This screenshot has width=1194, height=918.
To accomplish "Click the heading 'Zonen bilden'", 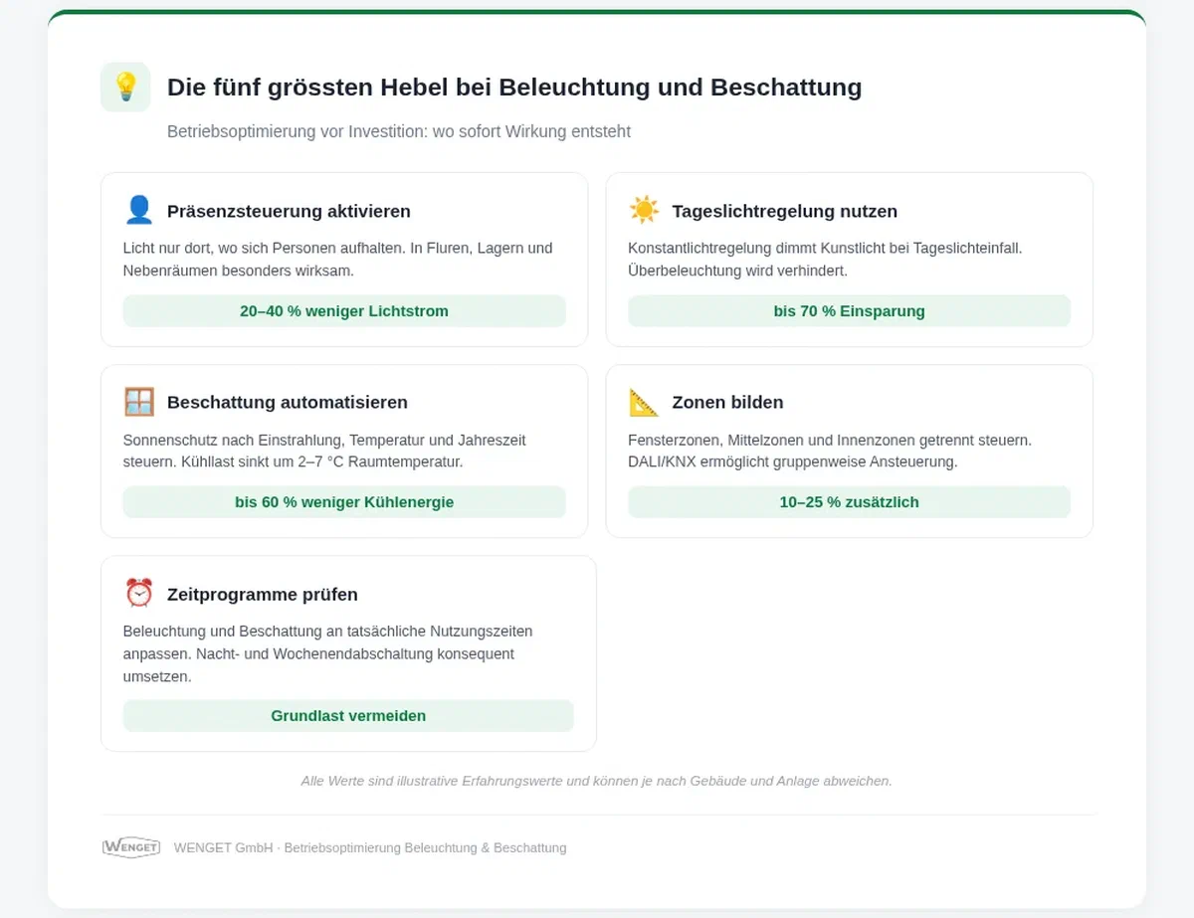I will (x=727, y=403).
